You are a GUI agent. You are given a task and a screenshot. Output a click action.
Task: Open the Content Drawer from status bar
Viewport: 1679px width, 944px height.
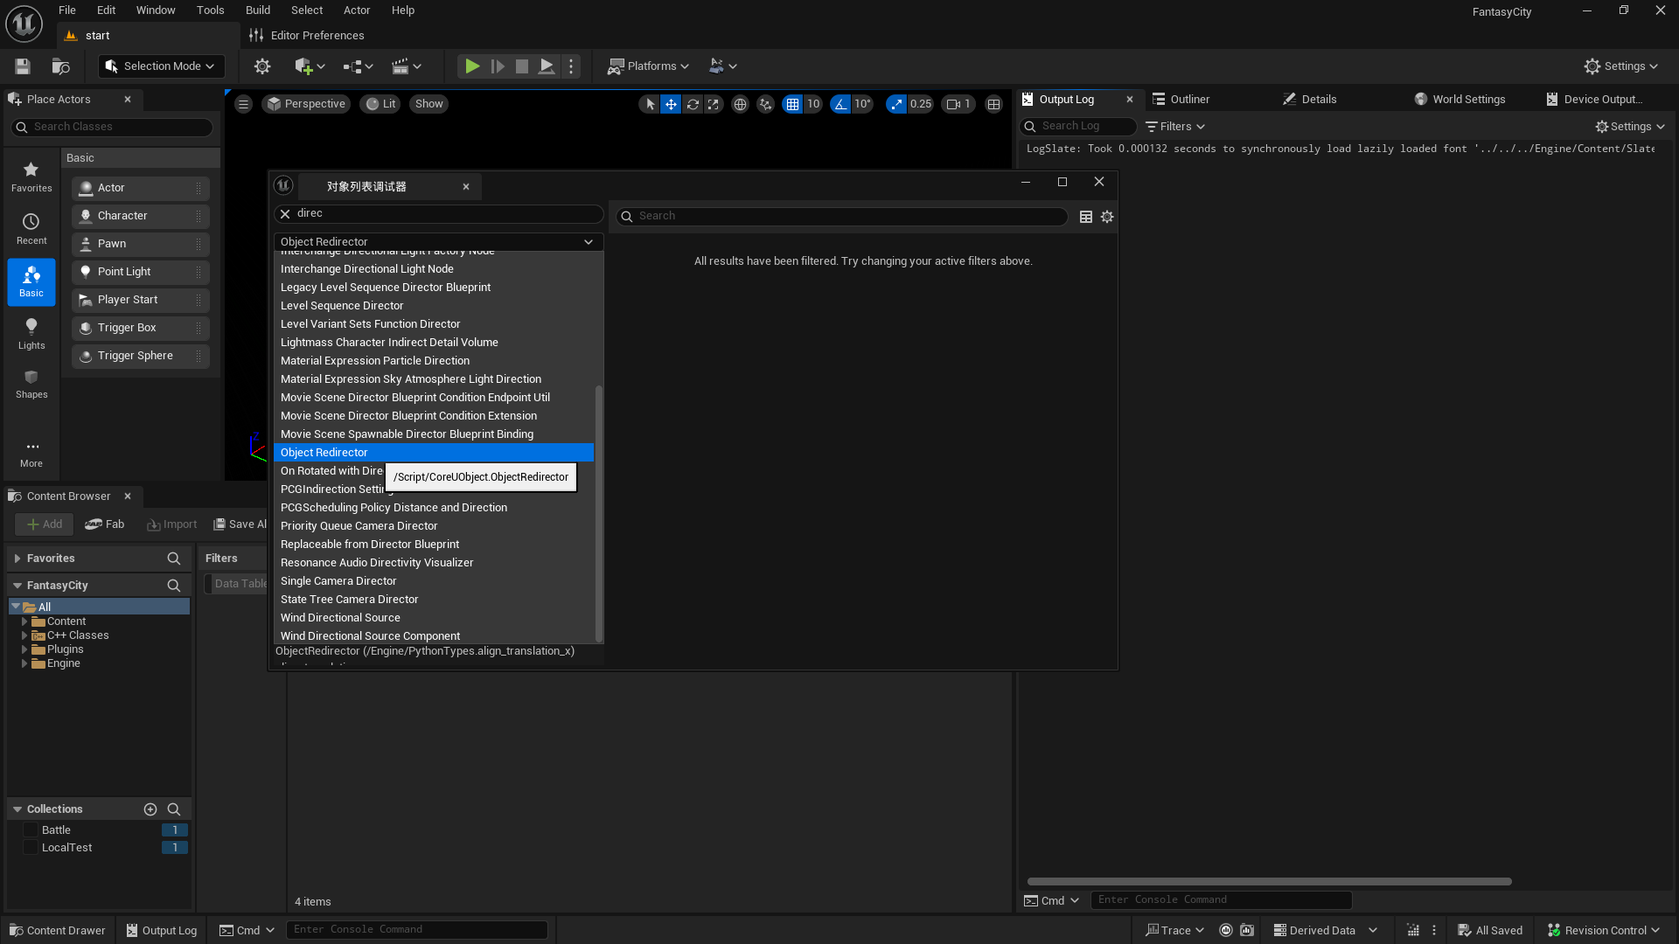[57, 930]
